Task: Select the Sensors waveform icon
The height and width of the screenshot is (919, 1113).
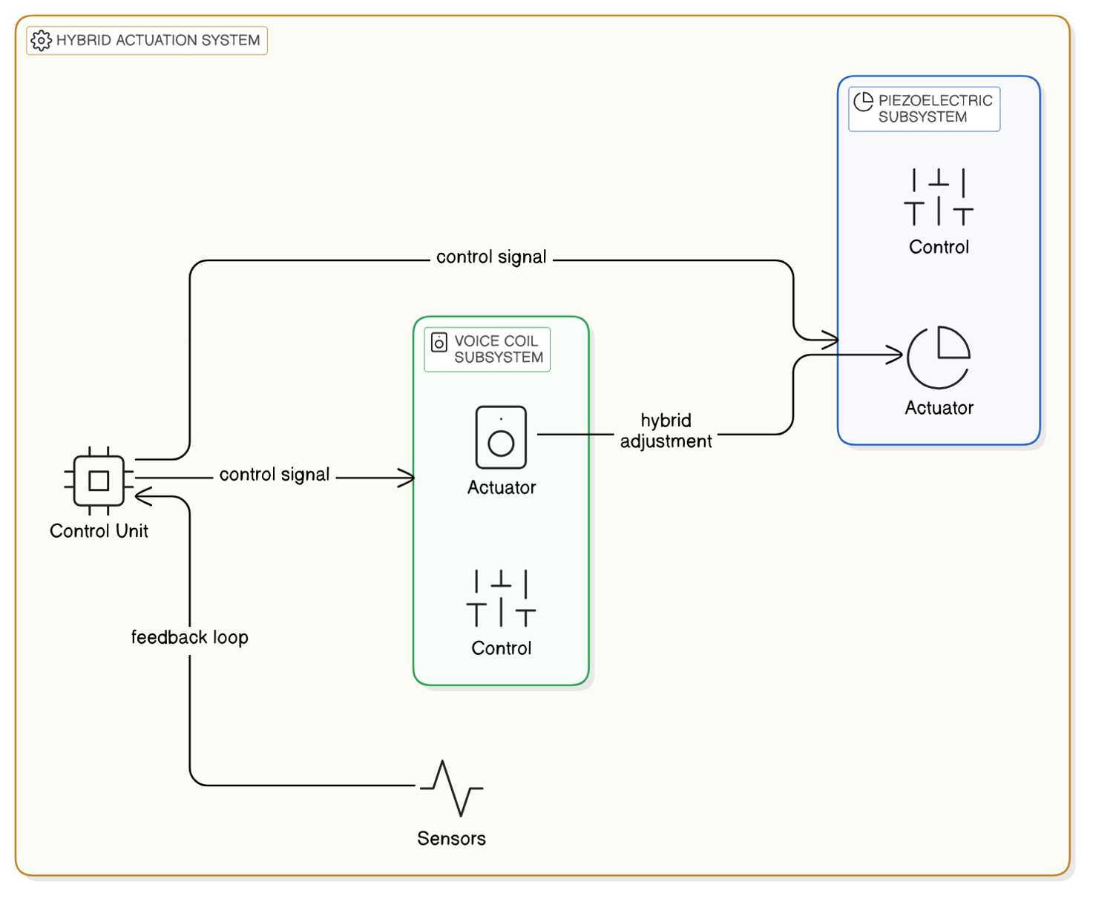Action: [451, 788]
